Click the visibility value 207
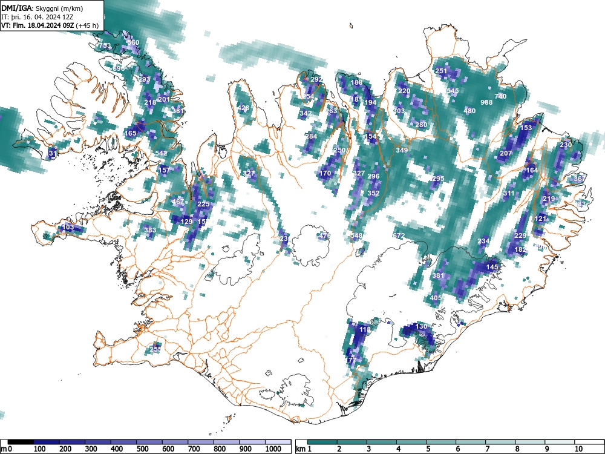Viewport: 605px width, 454px height. (506, 153)
